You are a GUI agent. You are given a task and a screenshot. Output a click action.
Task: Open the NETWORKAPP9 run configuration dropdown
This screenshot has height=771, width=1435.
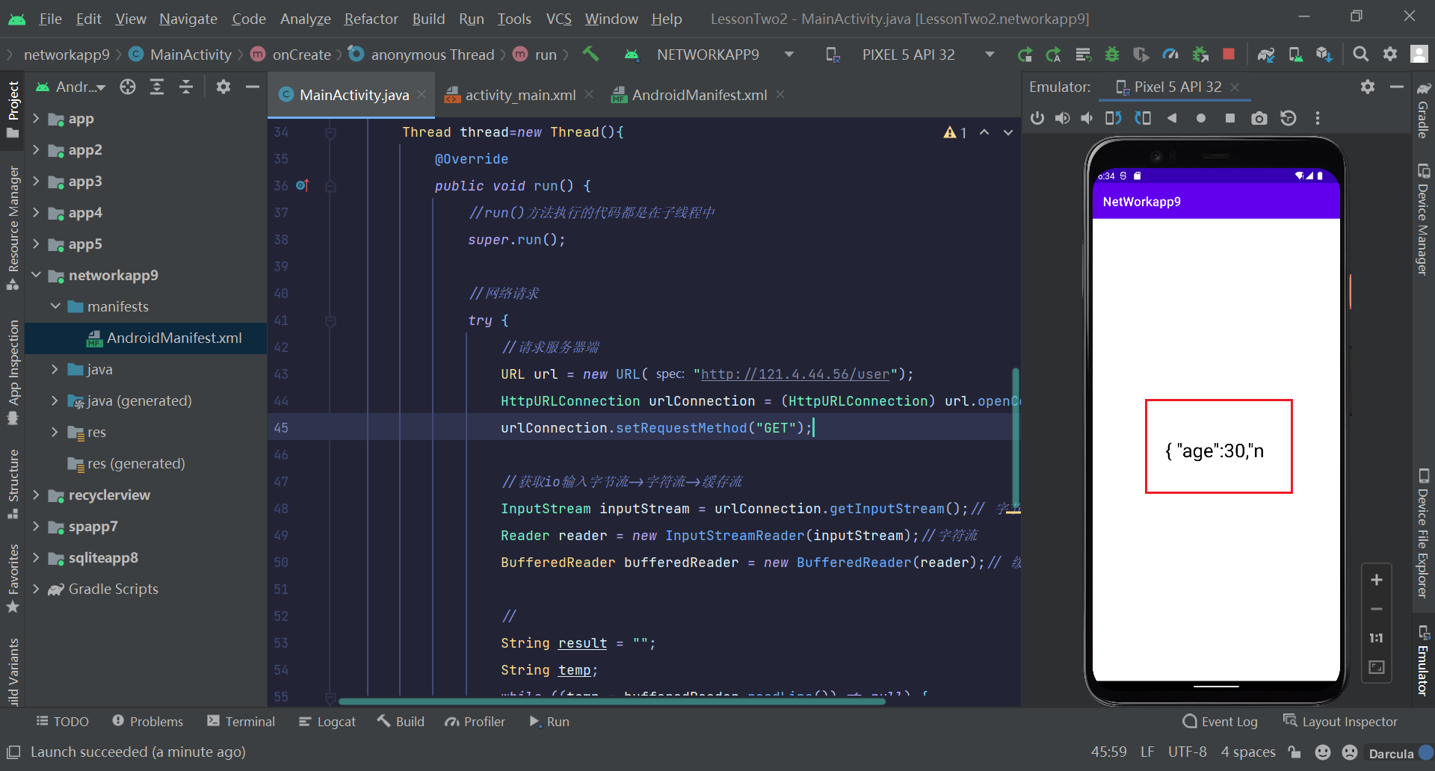point(789,54)
